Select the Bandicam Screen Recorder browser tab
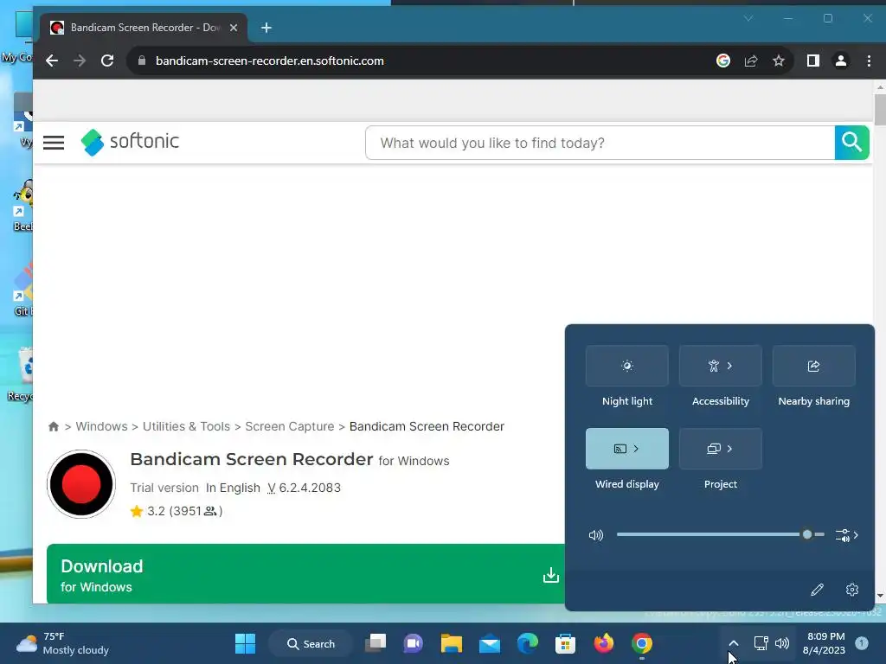Image resolution: width=886 pixels, height=664 pixels. tap(144, 28)
